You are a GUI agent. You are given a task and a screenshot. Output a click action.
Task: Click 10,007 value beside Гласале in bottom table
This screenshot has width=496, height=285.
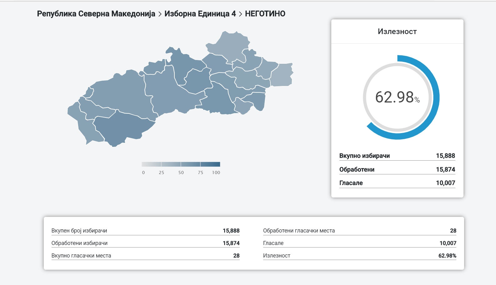(x=448, y=243)
